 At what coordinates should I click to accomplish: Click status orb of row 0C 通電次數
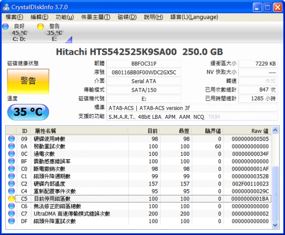pos(12,154)
